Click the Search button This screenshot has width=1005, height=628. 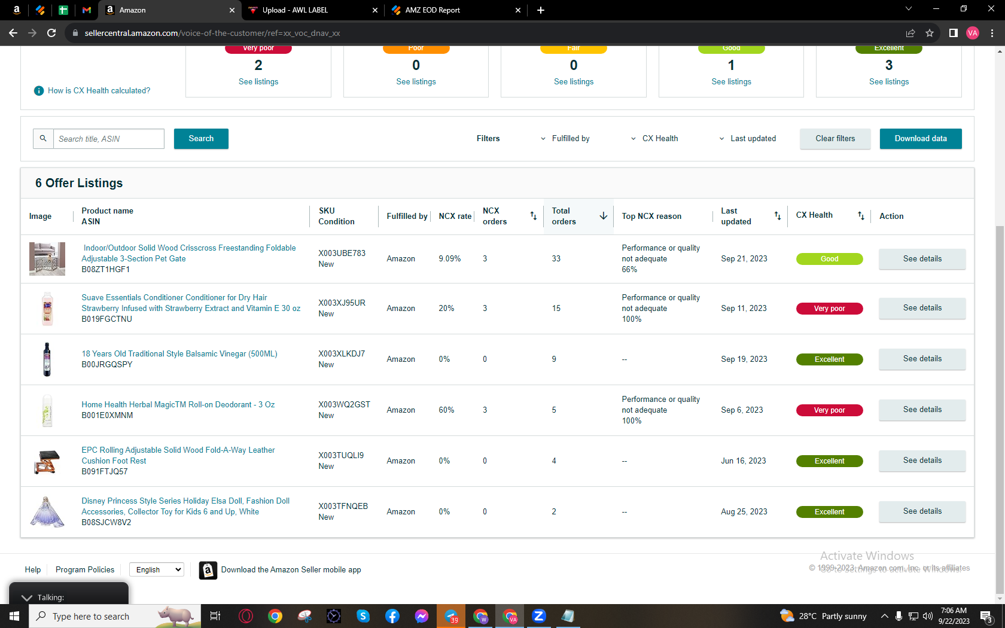tap(201, 139)
